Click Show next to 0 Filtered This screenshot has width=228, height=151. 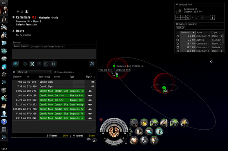point(65,136)
